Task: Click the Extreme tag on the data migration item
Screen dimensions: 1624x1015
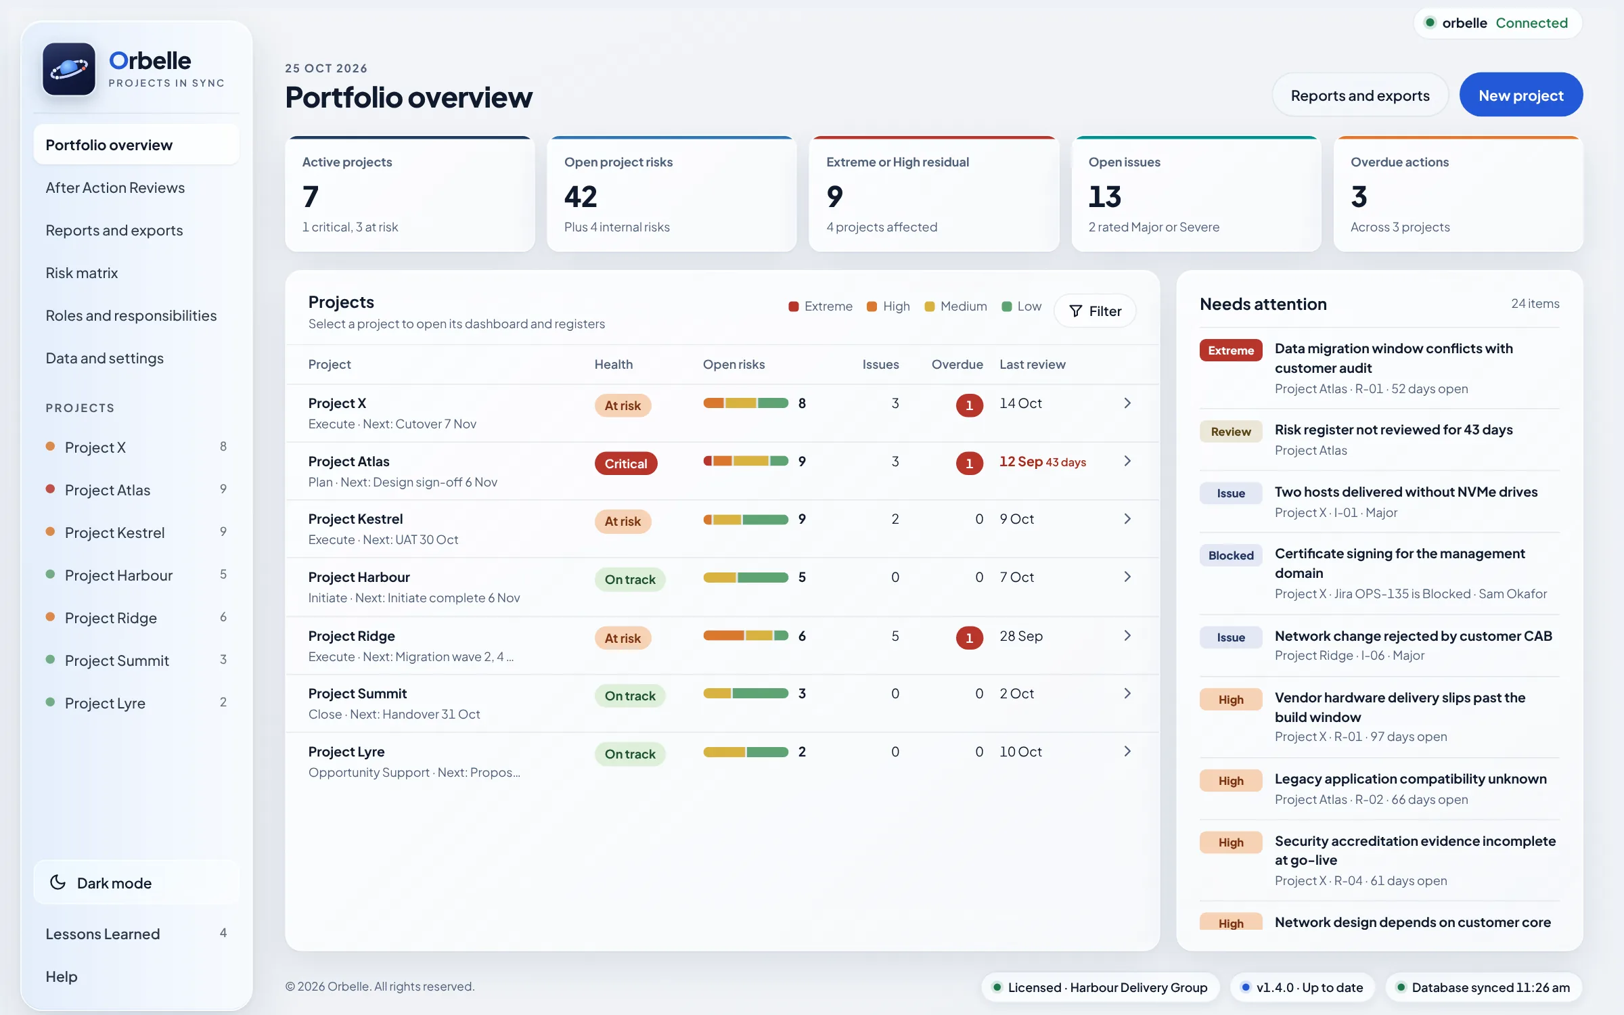Action: click(x=1231, y=351)
